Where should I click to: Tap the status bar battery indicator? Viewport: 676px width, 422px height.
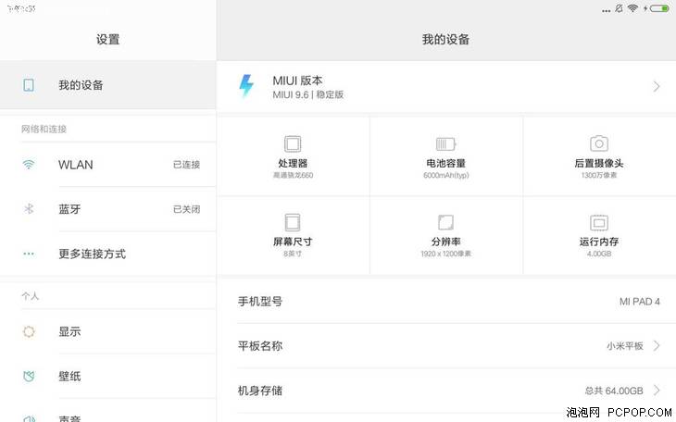(x=659, y=8)
